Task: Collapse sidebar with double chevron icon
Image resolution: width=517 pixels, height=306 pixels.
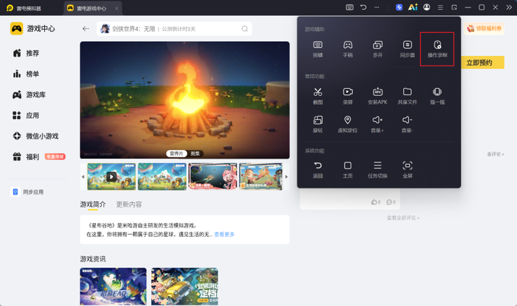Action: click(x=509, y=7)
